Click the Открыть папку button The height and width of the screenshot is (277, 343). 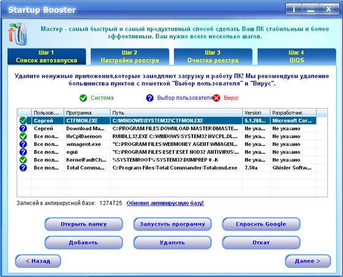point(83,224)
